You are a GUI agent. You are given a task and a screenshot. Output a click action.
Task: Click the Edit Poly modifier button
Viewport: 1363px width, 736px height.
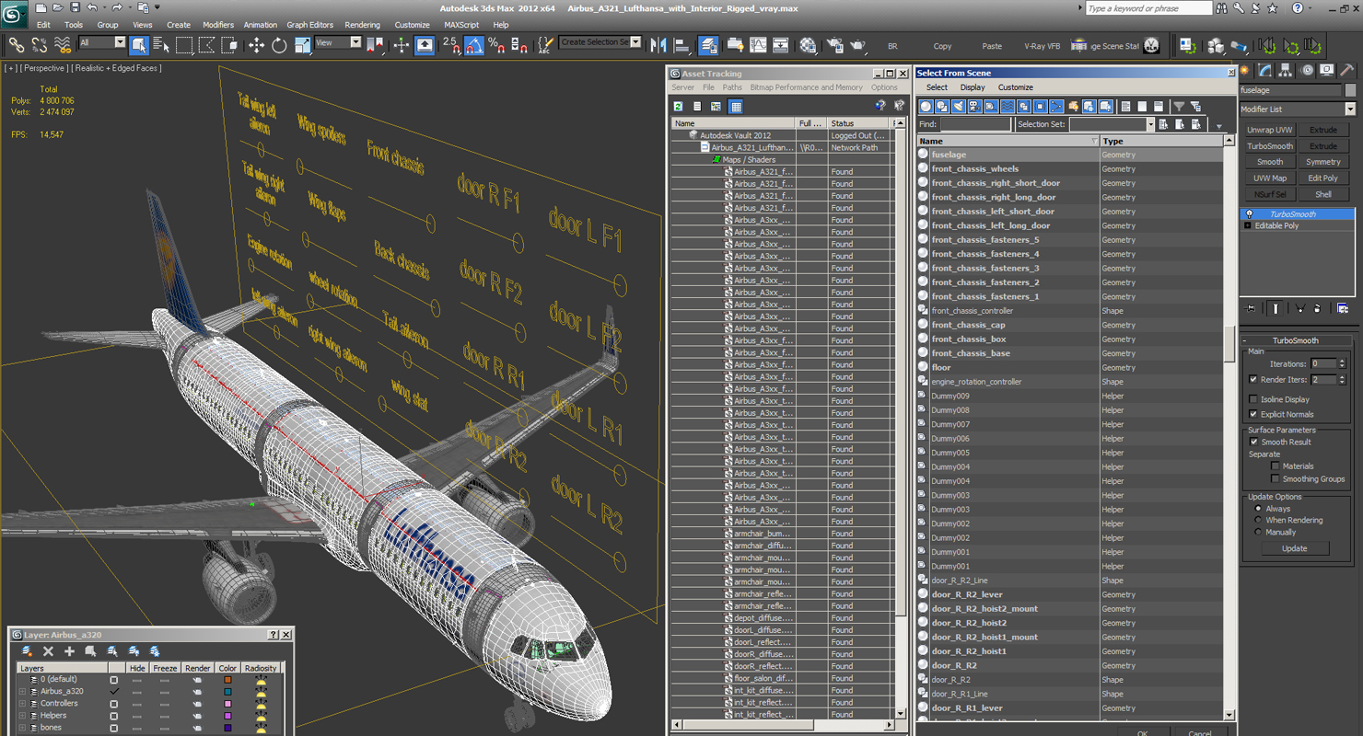(x=1323, y=178)
